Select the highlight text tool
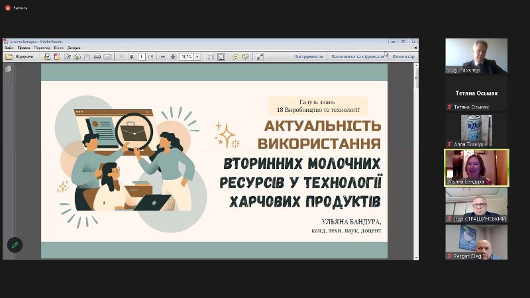The height and width of the screenshot is (298, 530). (x=245, y=57)
